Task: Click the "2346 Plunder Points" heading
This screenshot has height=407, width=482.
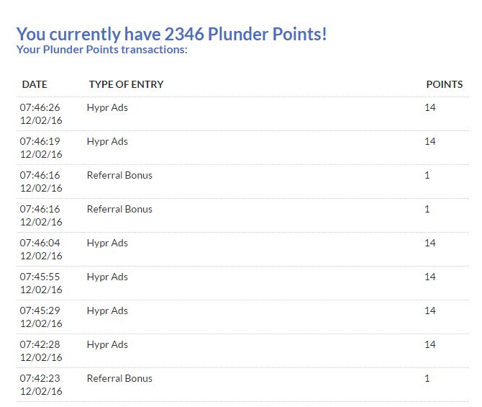Action: click(171, 33)
